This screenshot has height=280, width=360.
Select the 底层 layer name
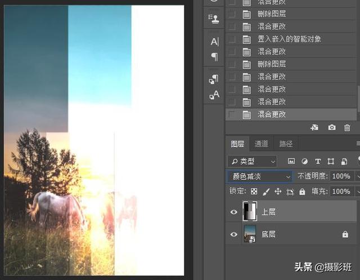pyautogui.click(x=268, y=234)
